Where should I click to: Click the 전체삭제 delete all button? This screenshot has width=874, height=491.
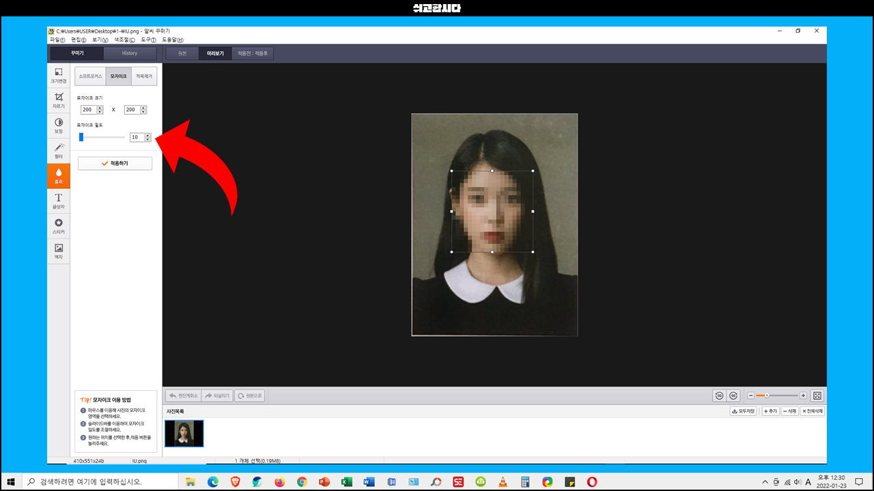tap(813, 411)
